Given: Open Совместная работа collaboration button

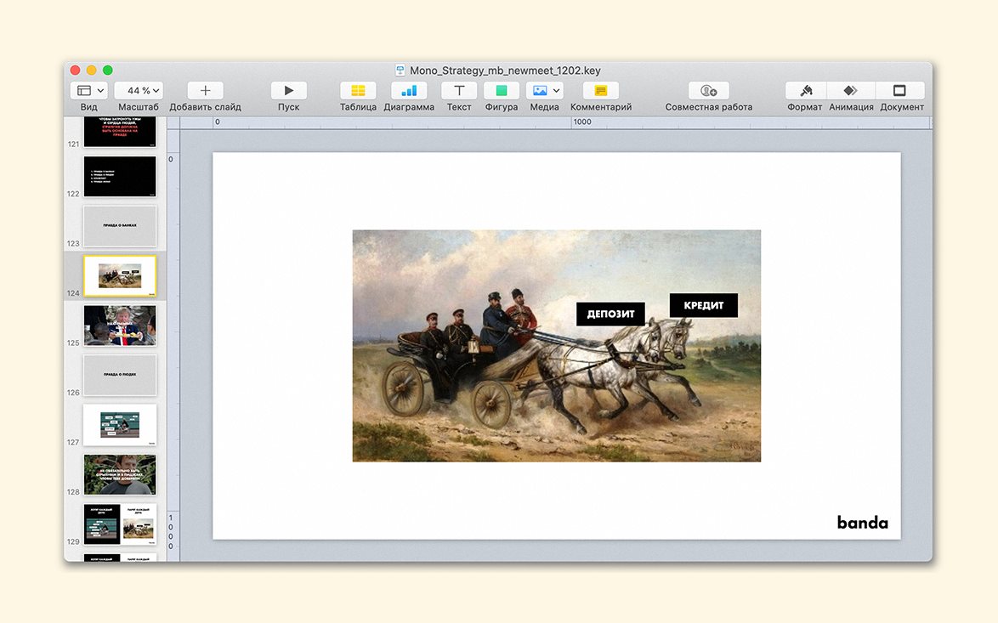Looking at the screenshot, I should pos(708,90).
